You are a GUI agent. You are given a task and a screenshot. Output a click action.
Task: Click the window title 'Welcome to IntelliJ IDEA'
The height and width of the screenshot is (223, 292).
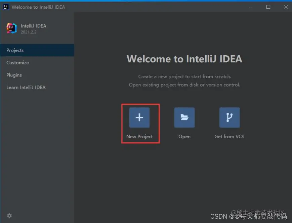click(x=38, y=7)
